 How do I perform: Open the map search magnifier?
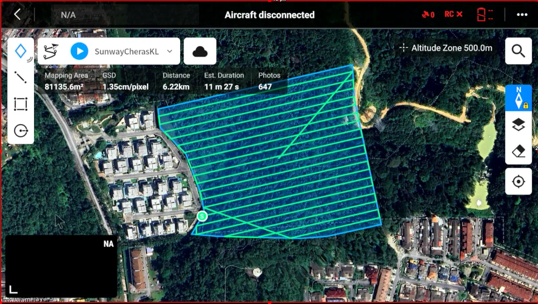coord(518,51)
